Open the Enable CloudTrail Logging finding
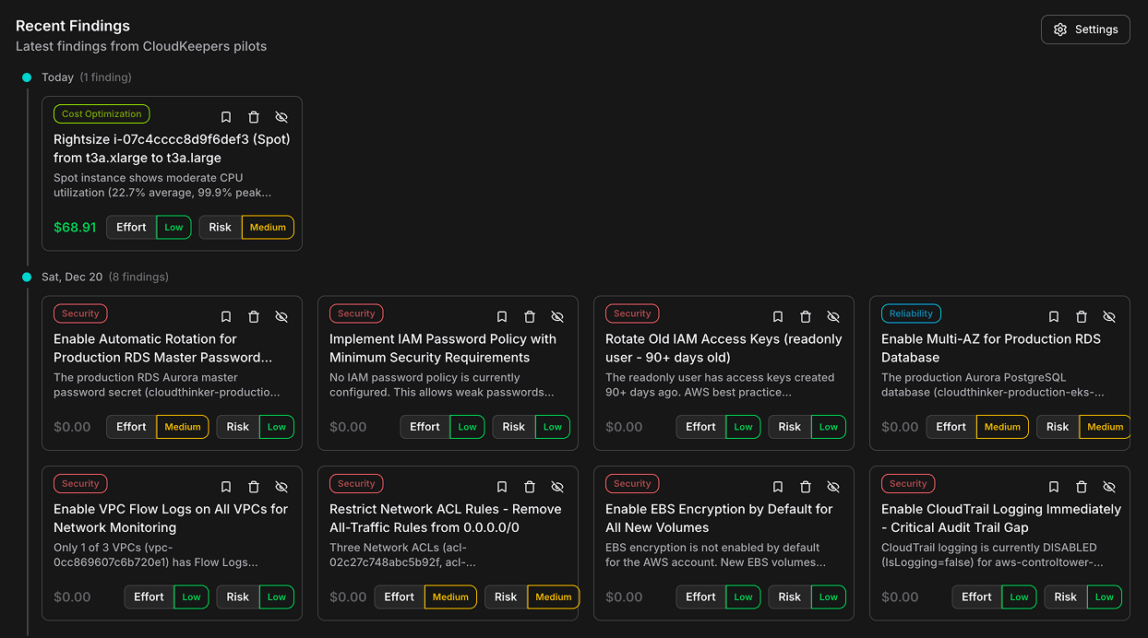The width and height of the screenshot is (1148, 638). point(1000,517)
